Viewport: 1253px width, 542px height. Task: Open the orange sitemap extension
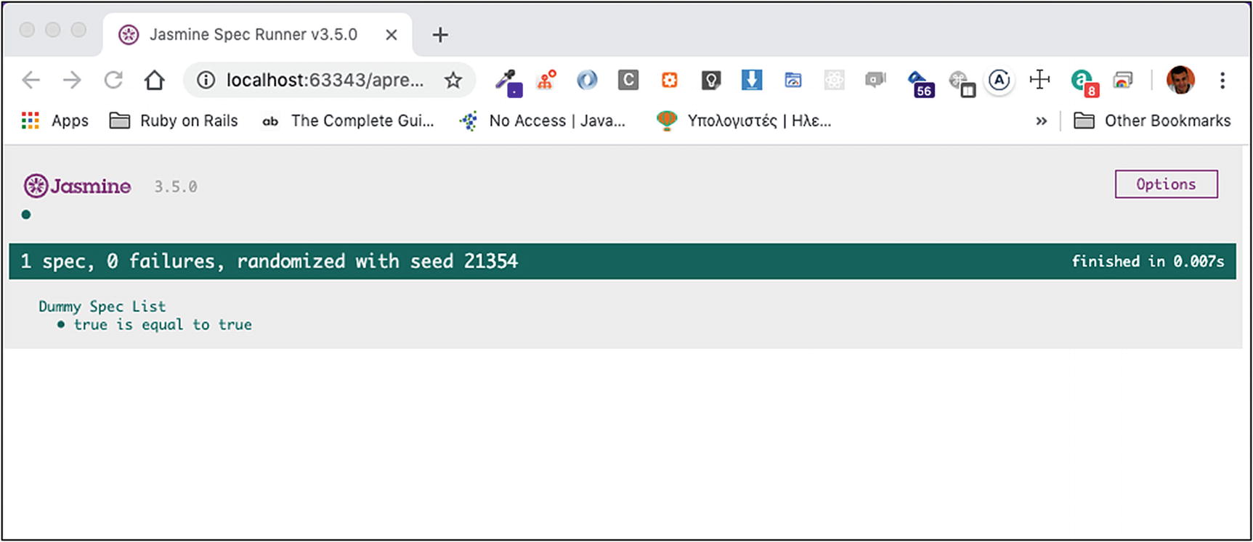coord(546,80)
